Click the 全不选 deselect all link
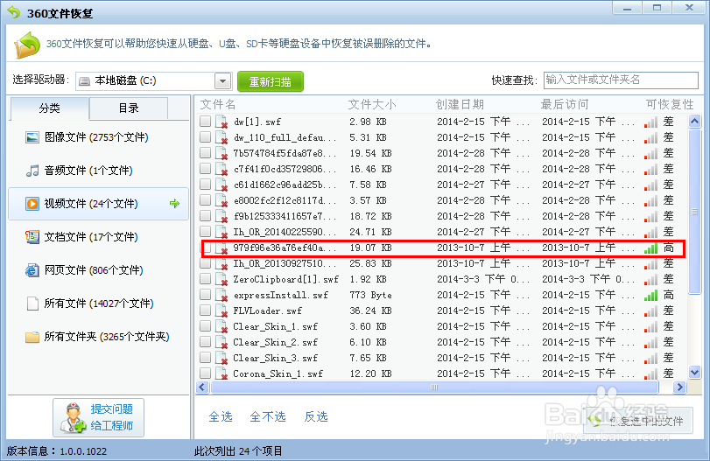The image size is (710, 461). (268, 416)
